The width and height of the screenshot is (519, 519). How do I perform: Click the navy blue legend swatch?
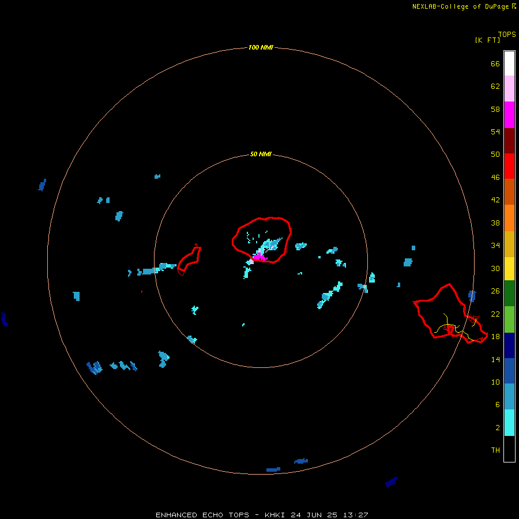pos(509,345)
